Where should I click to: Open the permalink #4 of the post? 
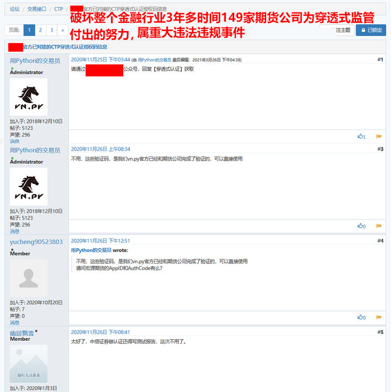coord(380,241)
